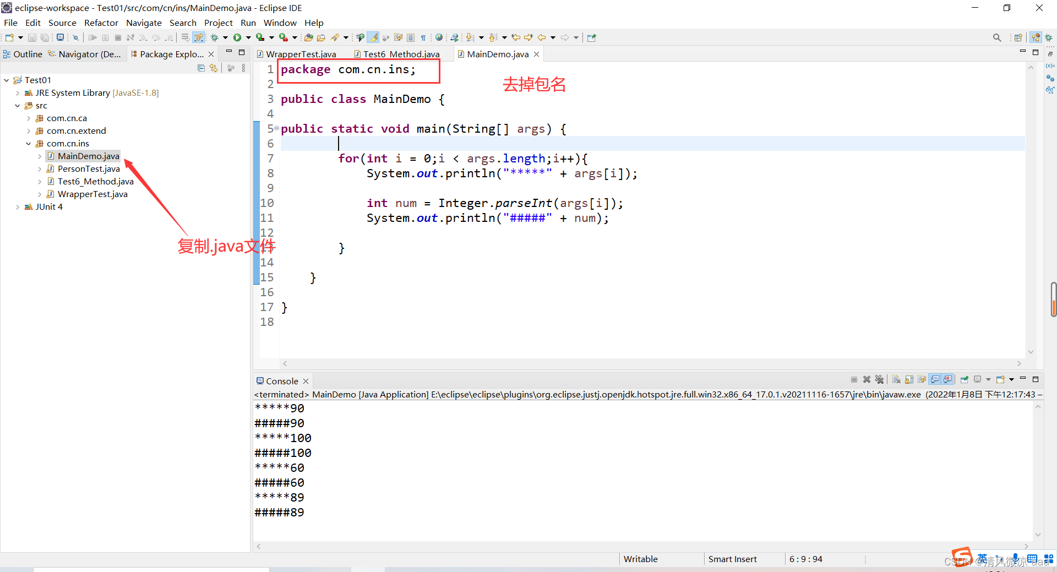Switch to the Outline view tab
1057x572 pixels.
click(23, 54)
